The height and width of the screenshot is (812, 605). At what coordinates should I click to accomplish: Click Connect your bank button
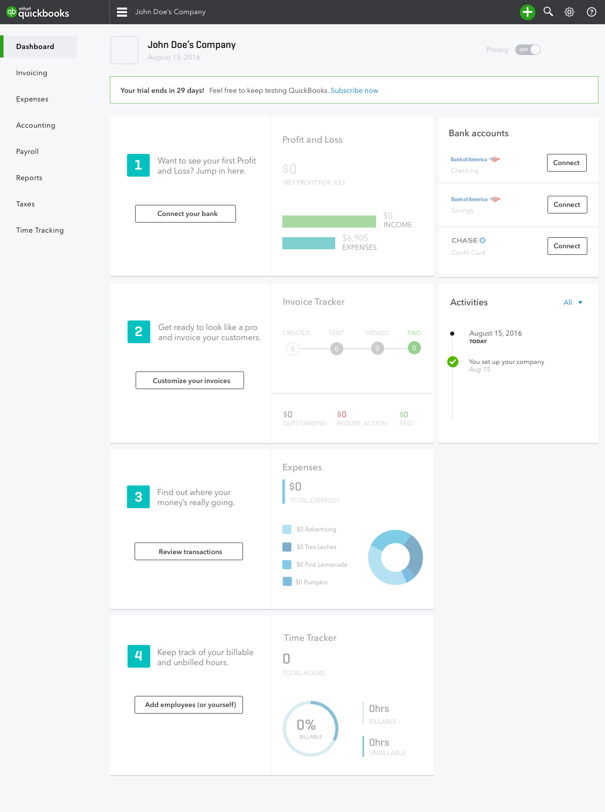[186, 214]
